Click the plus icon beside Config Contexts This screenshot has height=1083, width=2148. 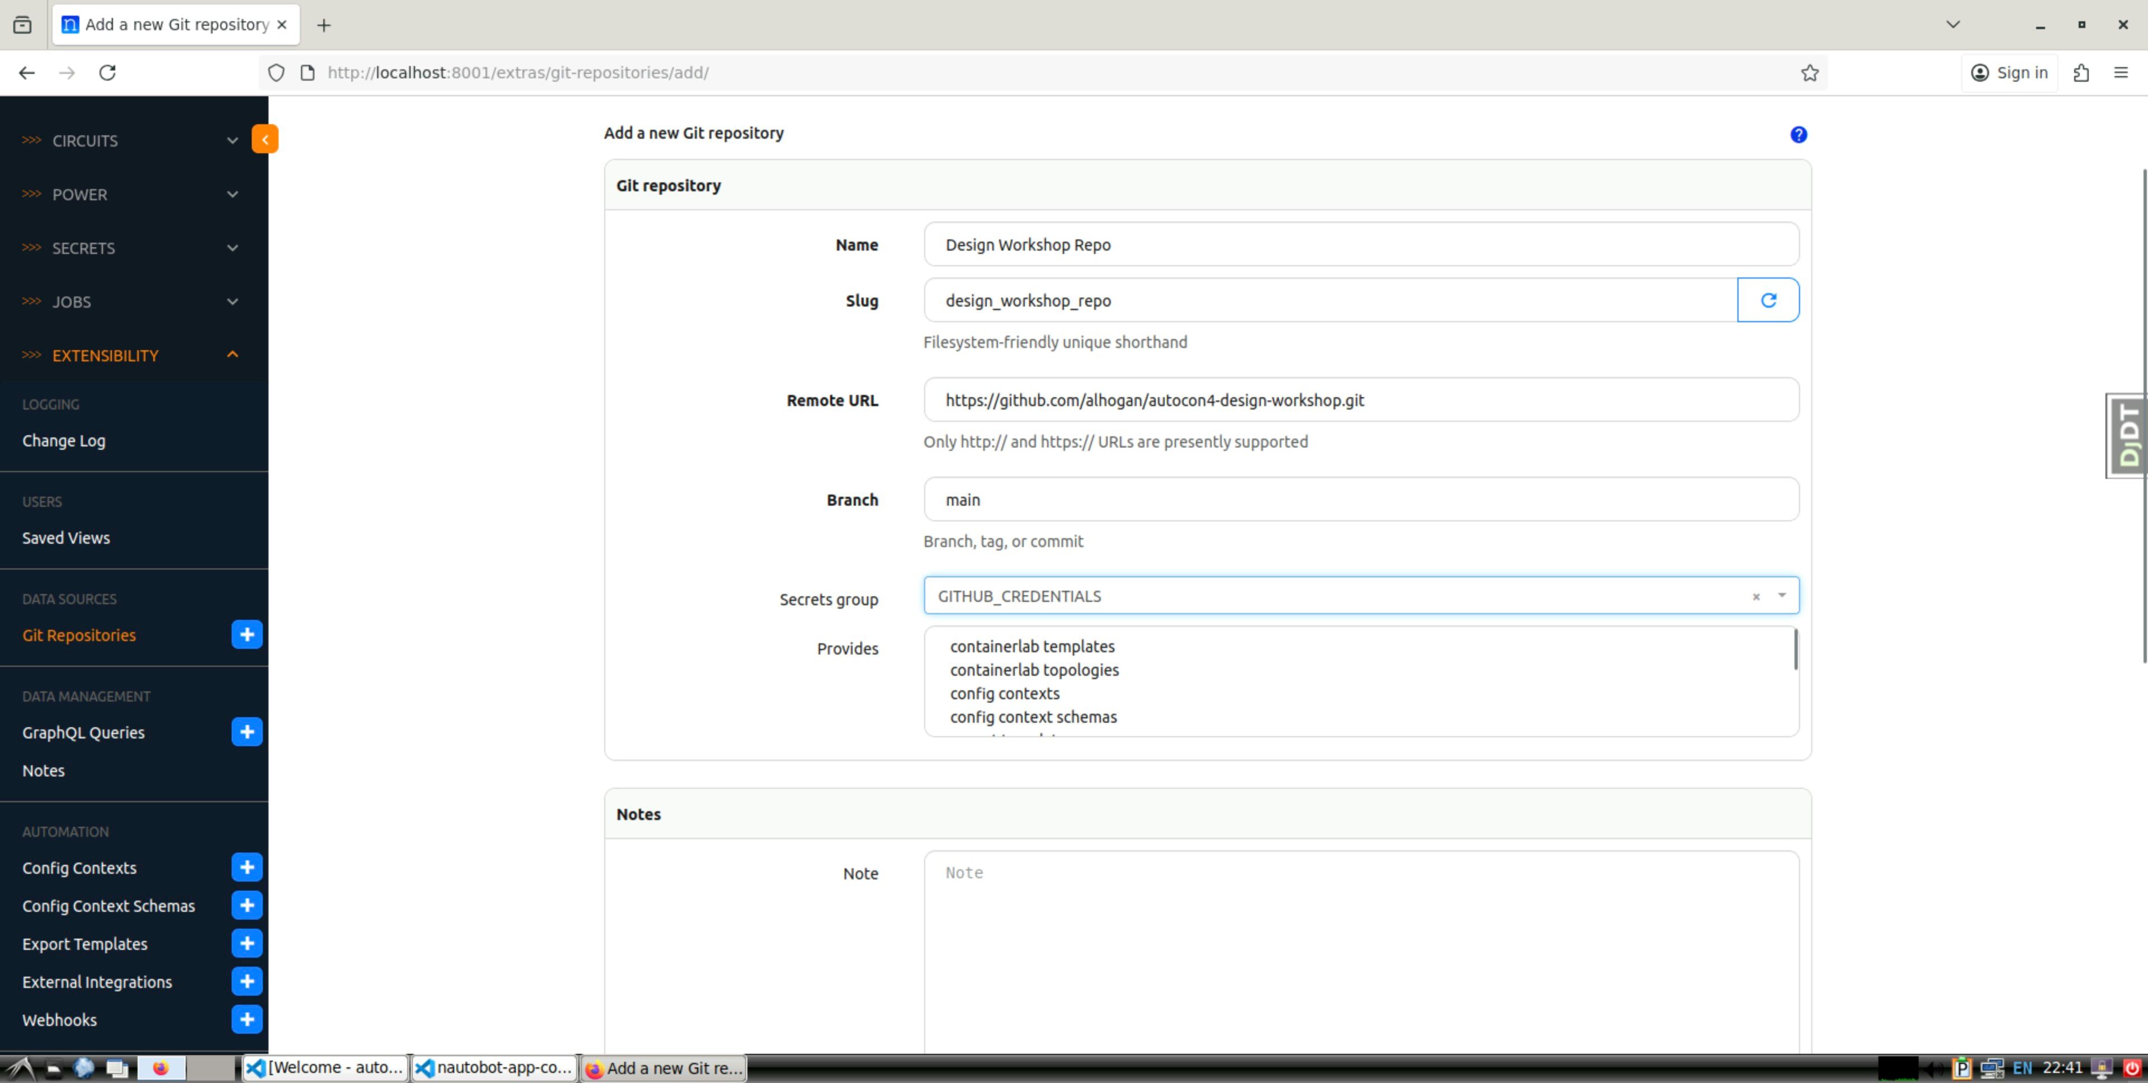247,867
